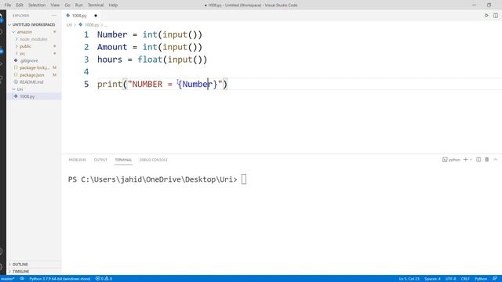502x282 pixels.
Task: Switch to the PROBLEMS panel tab
Action: point(78,160)
